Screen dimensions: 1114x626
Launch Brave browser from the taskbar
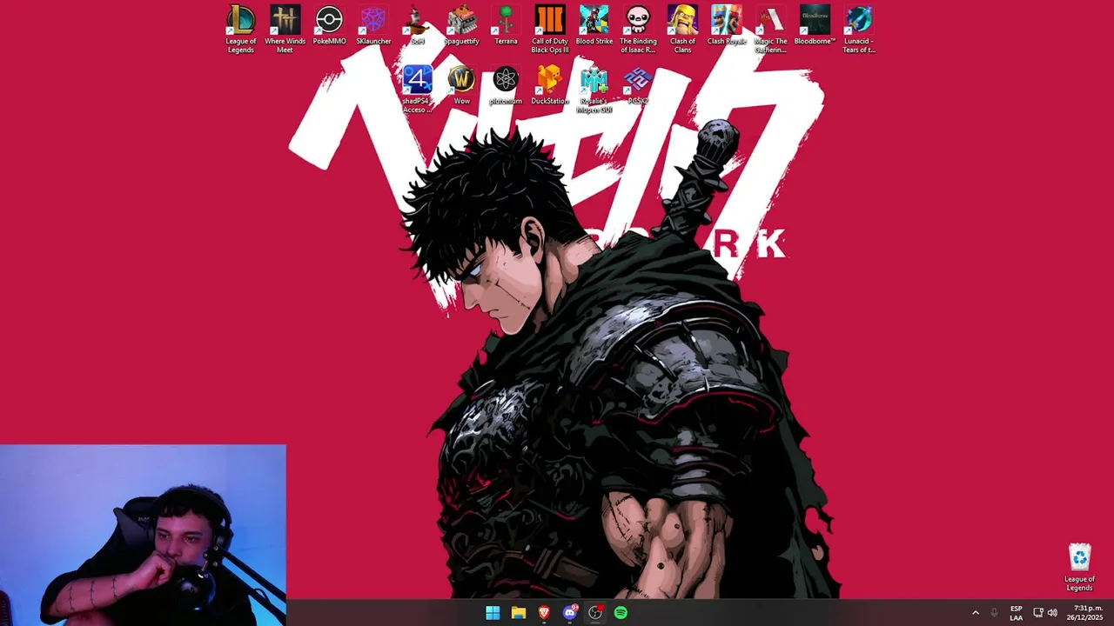click(x=544, y=613)
